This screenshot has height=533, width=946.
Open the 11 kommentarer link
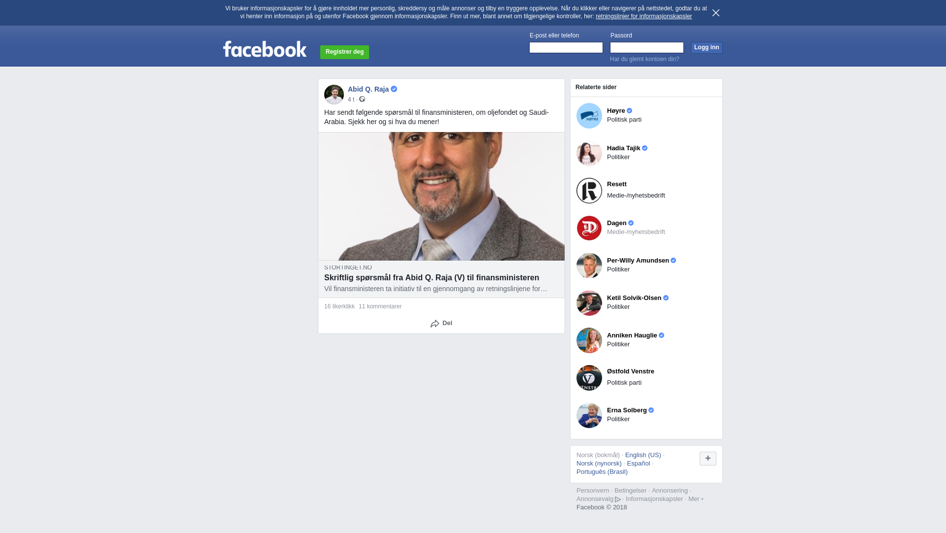pyautogui.click(x=380, y=306)
